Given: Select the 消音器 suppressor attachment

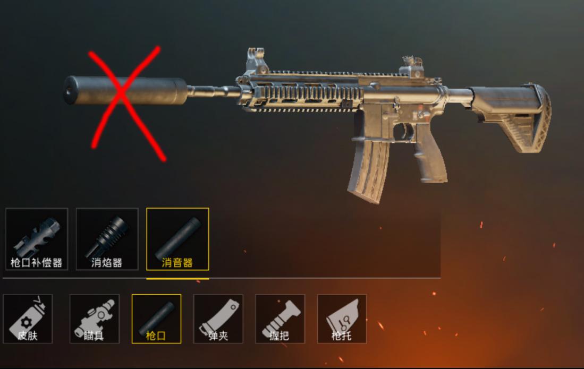Looking at the screenshot, I should [177, 239].
